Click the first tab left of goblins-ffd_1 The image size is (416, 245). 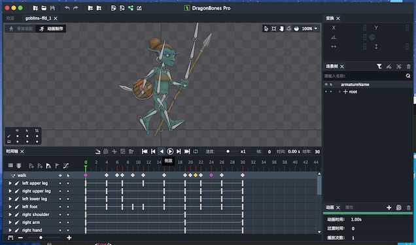10,18
